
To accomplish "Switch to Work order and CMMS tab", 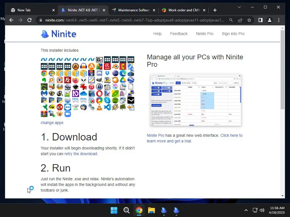I will tap(184, 10).
